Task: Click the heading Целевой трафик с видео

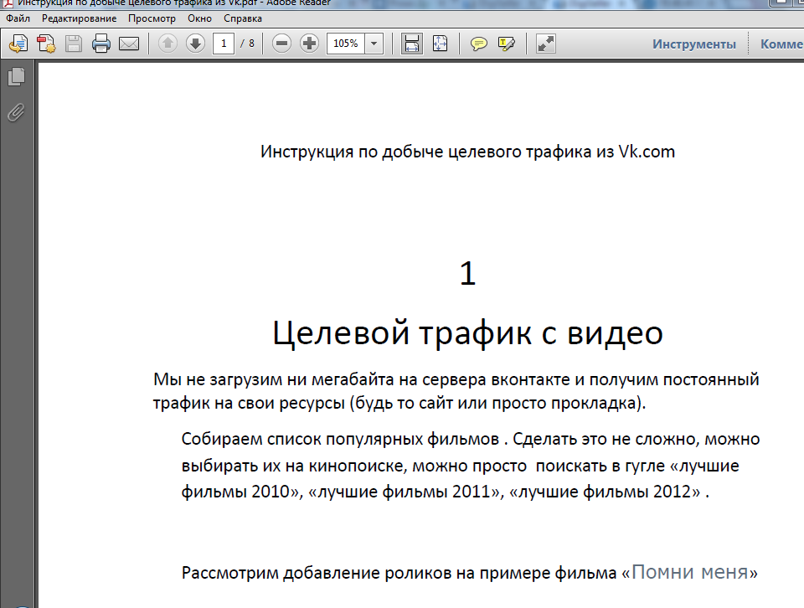Action: (x=467, y=333)
